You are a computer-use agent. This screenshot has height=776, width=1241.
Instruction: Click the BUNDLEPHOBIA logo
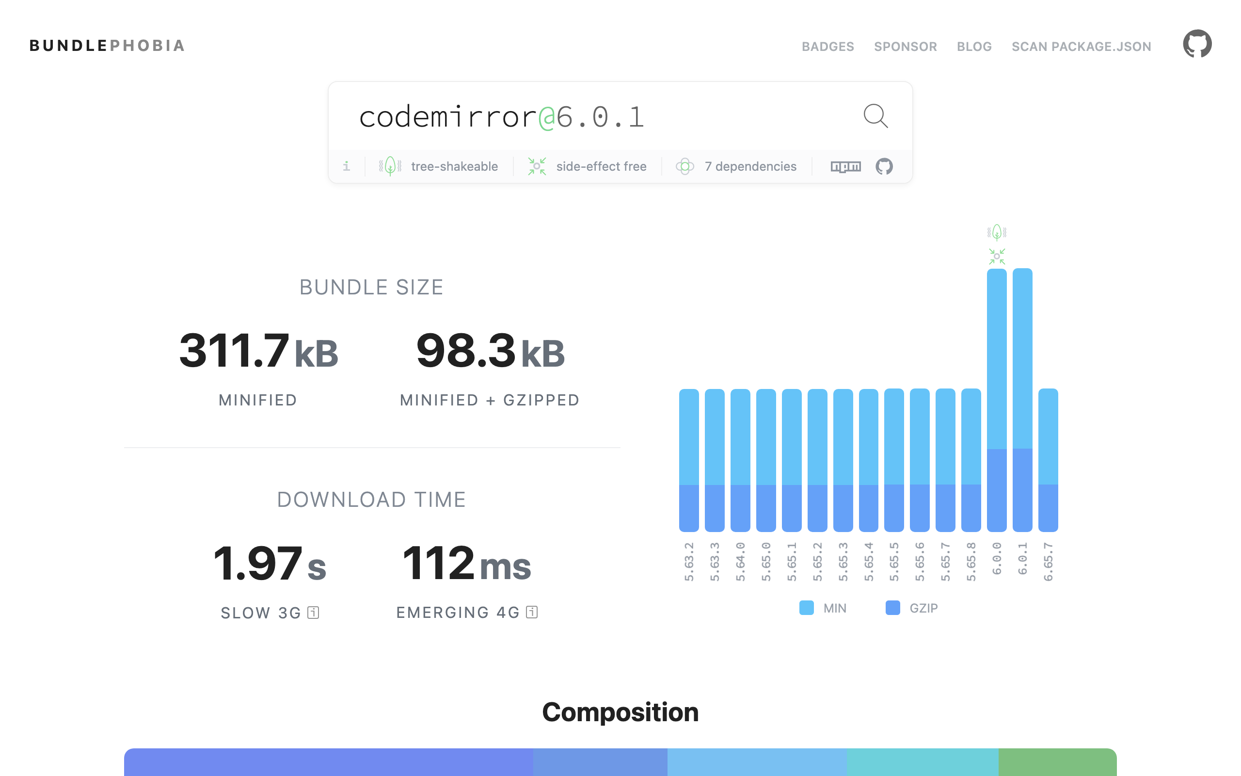pos(107,45)
